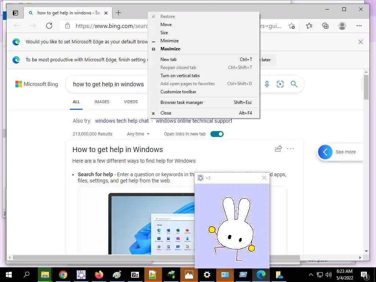
Task: Select 'Customize toolbar' menu entry
Action: tap(203, 91)
